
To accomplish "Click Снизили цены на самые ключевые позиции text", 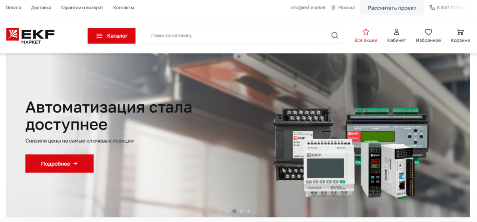I will [x=79, y=141].
